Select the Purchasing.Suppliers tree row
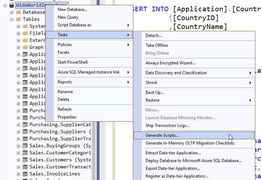This screenshot has height=180, width=262. 60,132
